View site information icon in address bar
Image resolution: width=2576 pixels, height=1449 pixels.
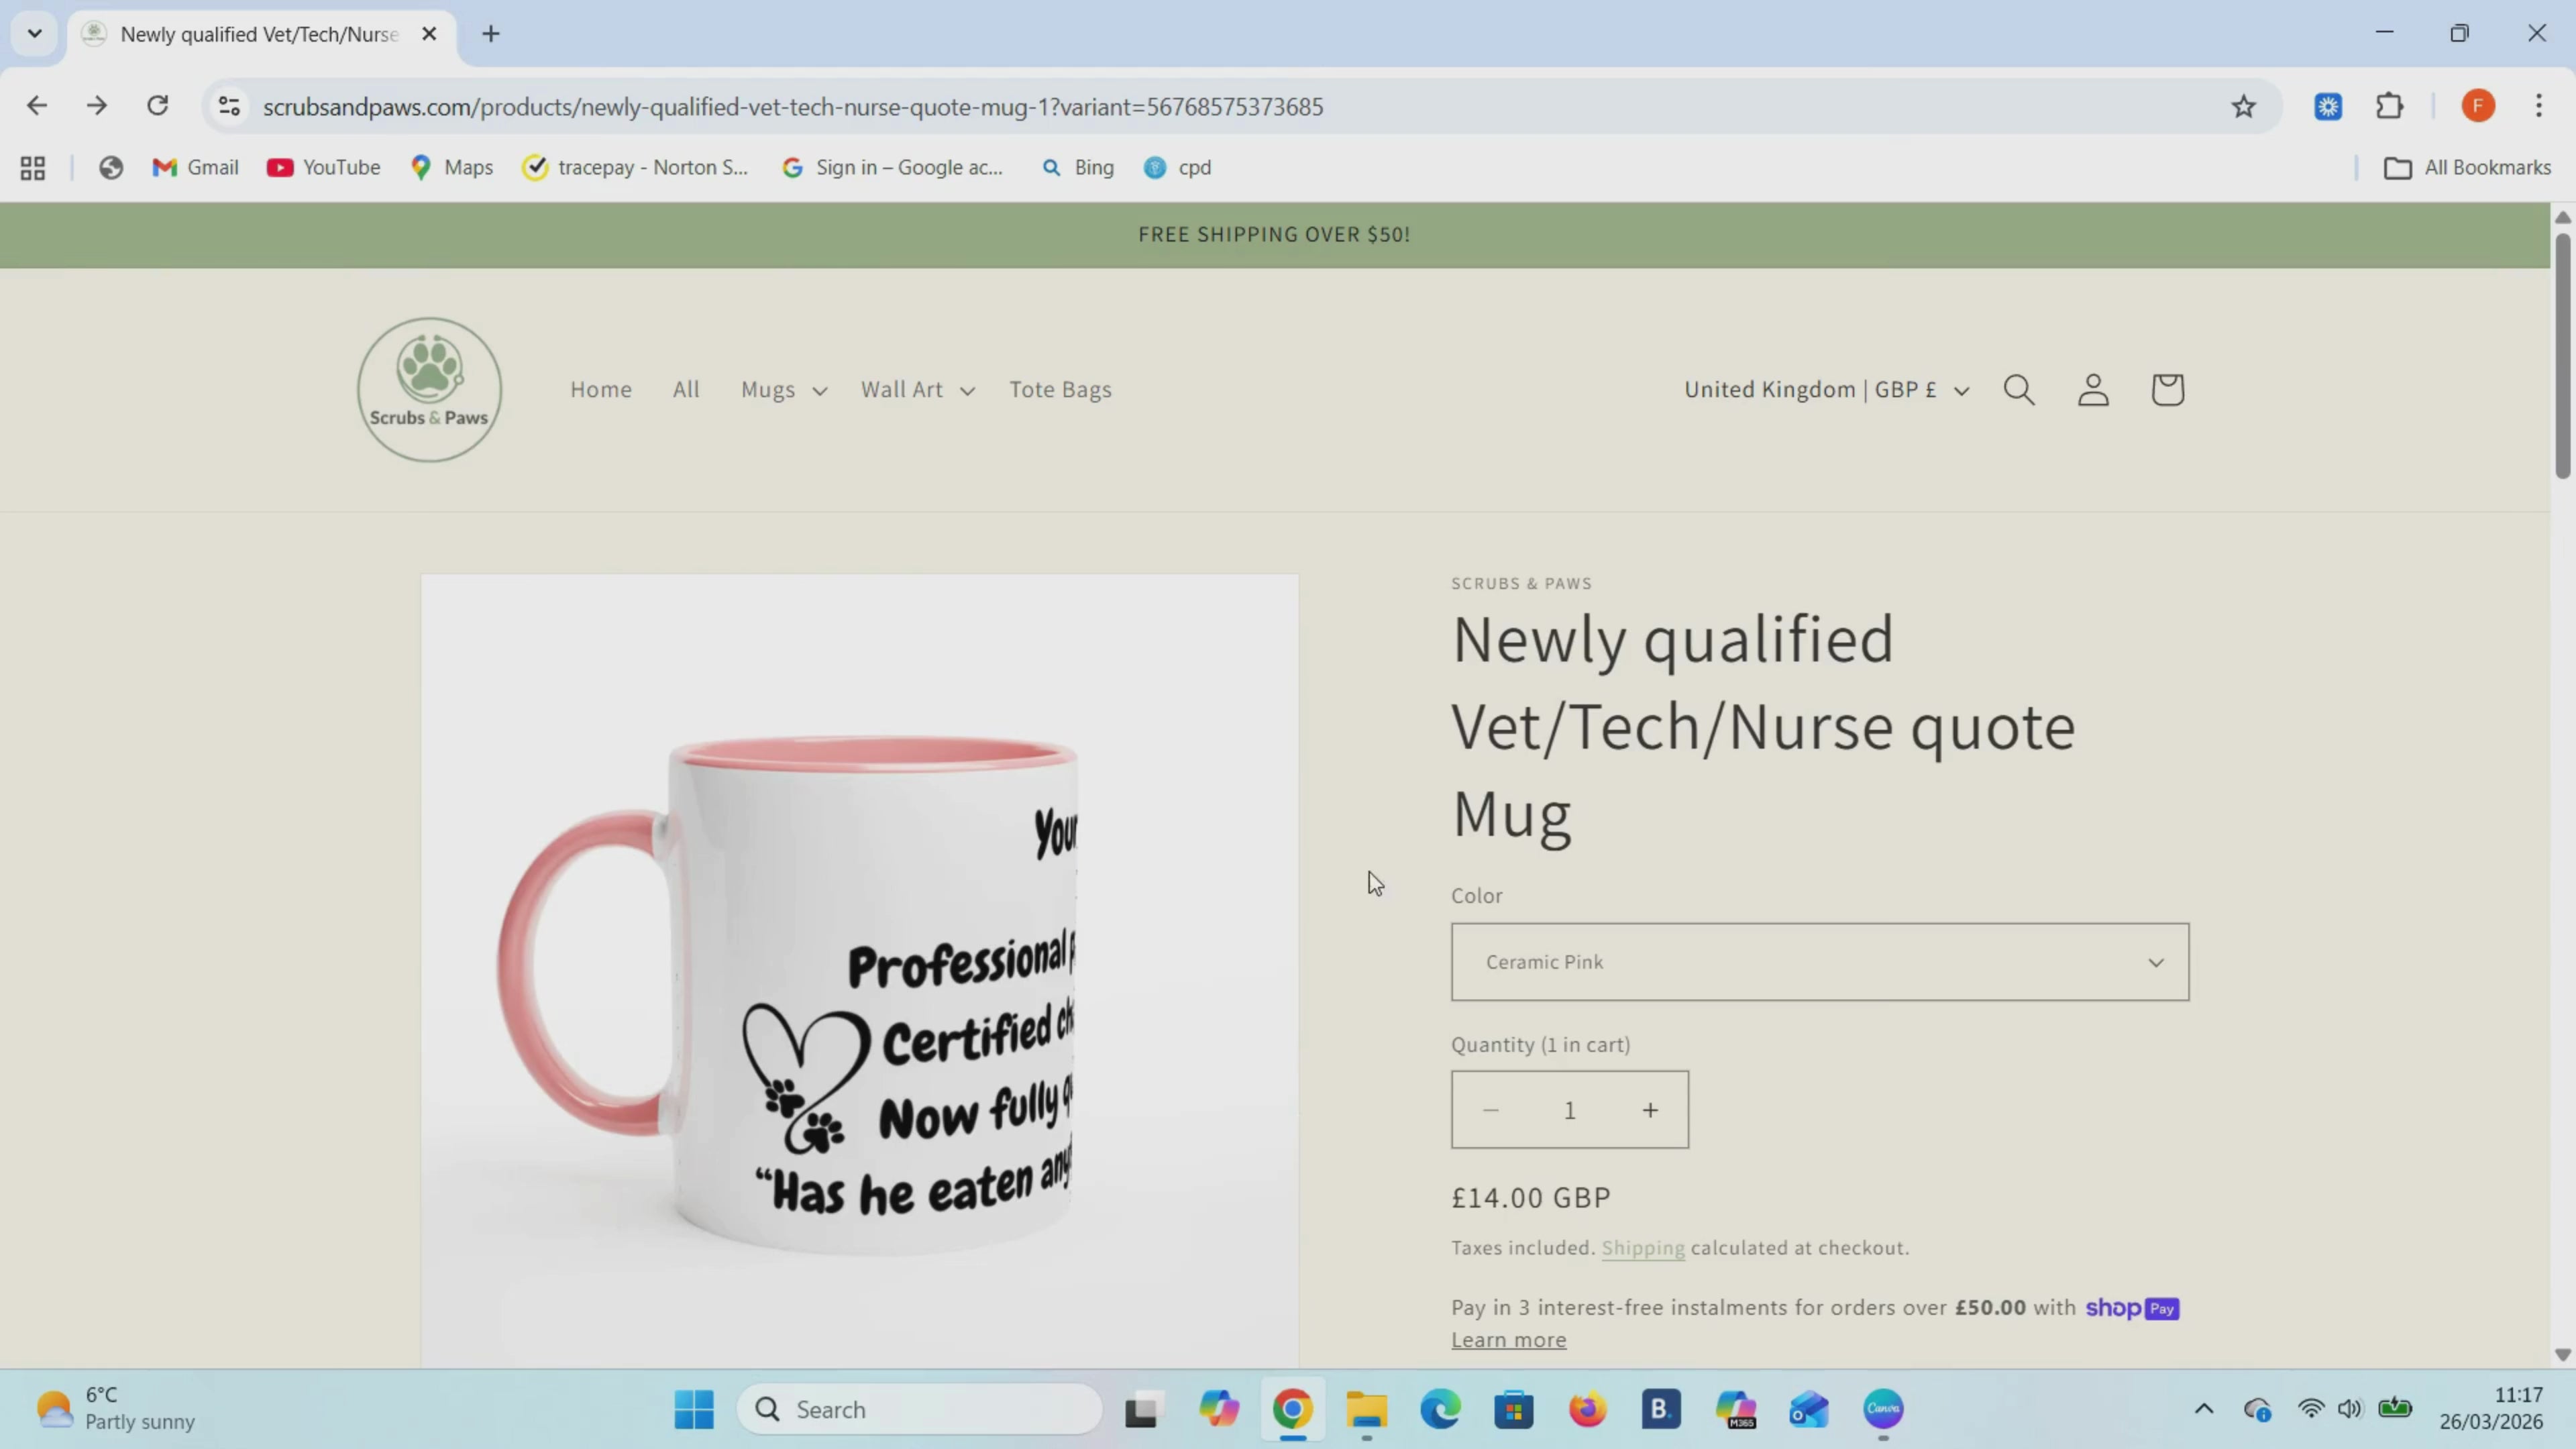[x=229, y=106]
